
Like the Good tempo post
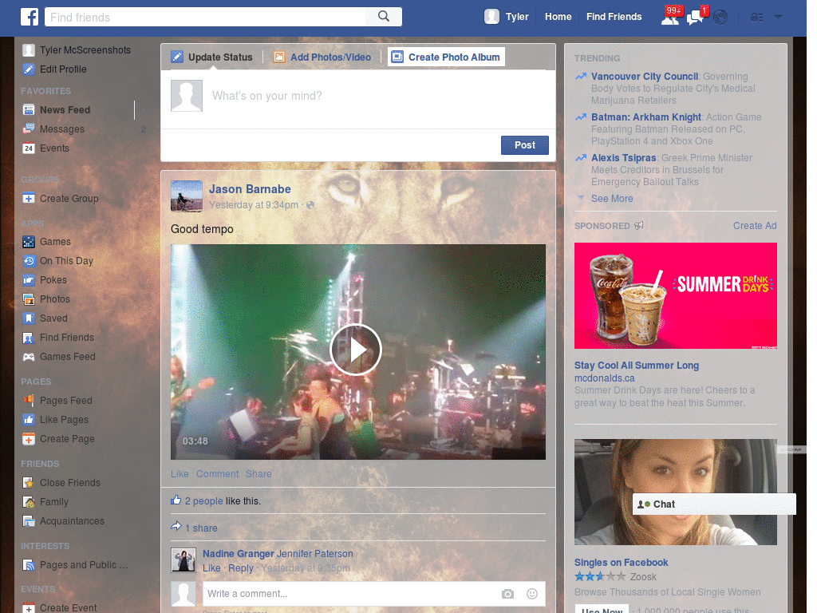point(180,474)
